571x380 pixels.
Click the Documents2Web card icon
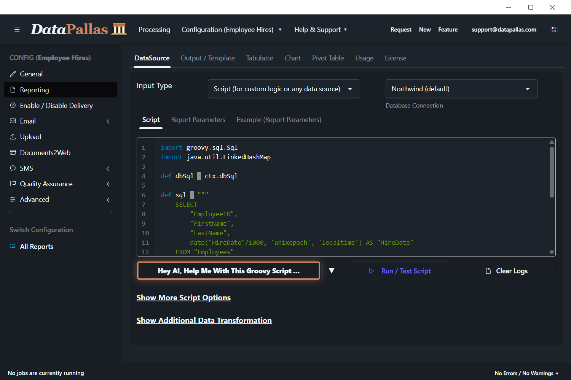(13, 152)
